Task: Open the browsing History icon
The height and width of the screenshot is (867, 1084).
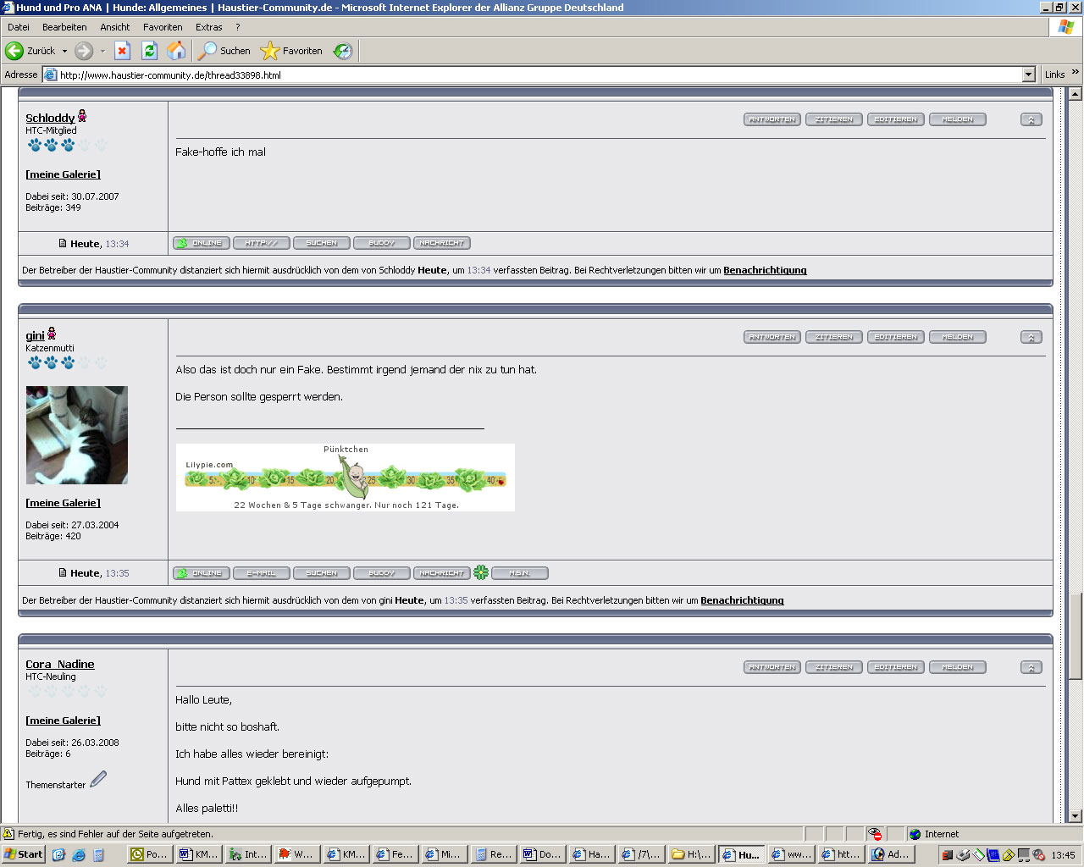Action: coord(343,51)
